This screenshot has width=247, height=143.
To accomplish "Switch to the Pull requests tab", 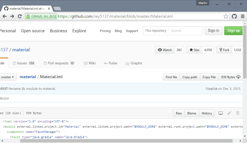I will coord(59,63).
